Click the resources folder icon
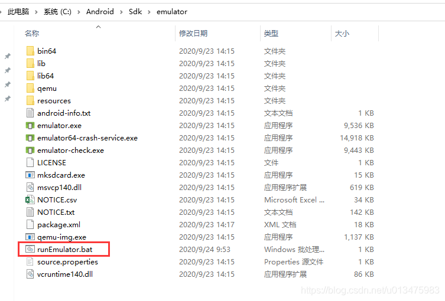This screenshot has width=445, height=301. 30,100
